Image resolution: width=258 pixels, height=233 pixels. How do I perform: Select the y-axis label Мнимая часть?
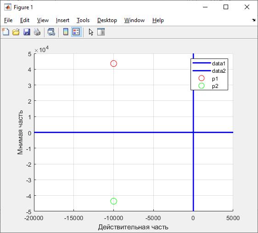(20, 132)
